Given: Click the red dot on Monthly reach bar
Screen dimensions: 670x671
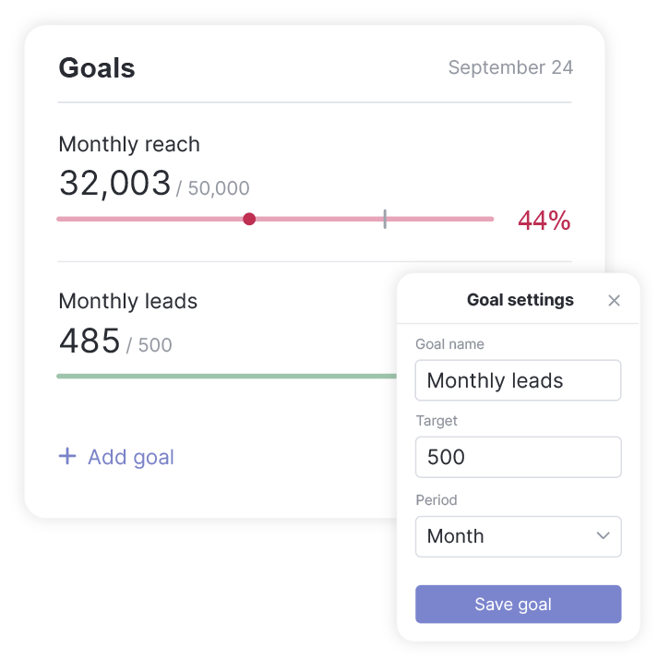Looking at the screenshot, I should pos(249,219).
